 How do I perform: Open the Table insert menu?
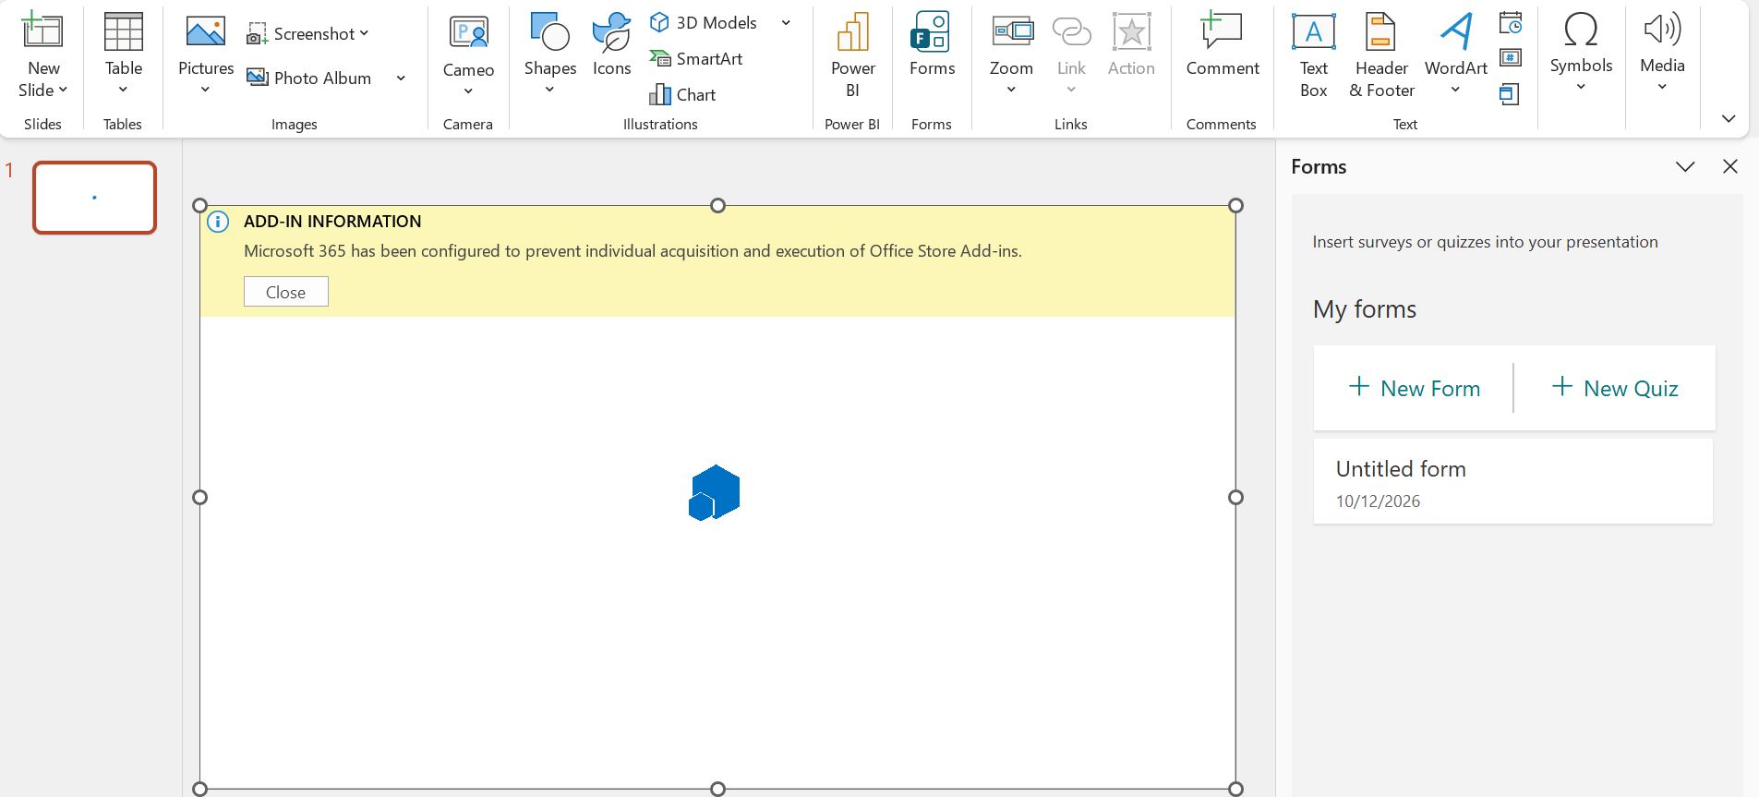pyautogui.click(x=123, y=54)
